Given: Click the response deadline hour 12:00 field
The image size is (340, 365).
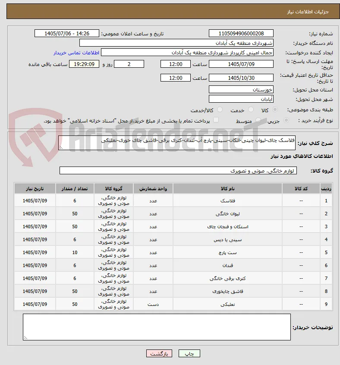Looking at the screenshot, I should point(176,64).
